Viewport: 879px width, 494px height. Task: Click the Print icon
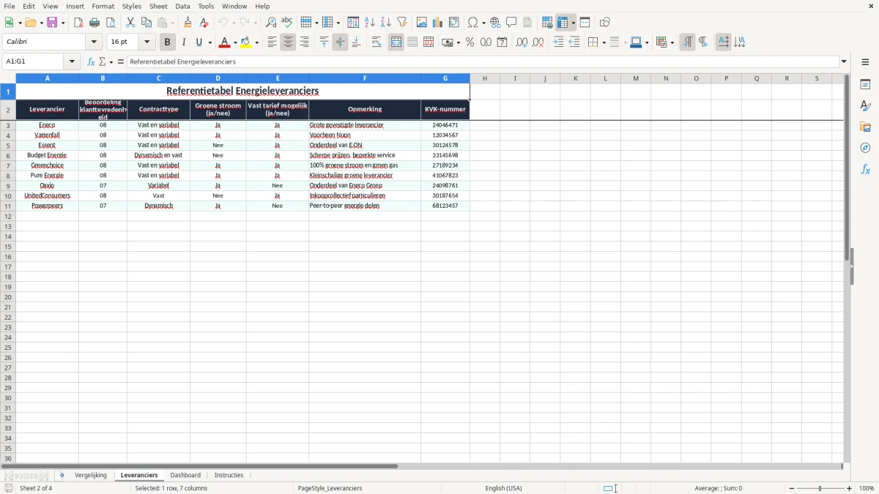94,23
